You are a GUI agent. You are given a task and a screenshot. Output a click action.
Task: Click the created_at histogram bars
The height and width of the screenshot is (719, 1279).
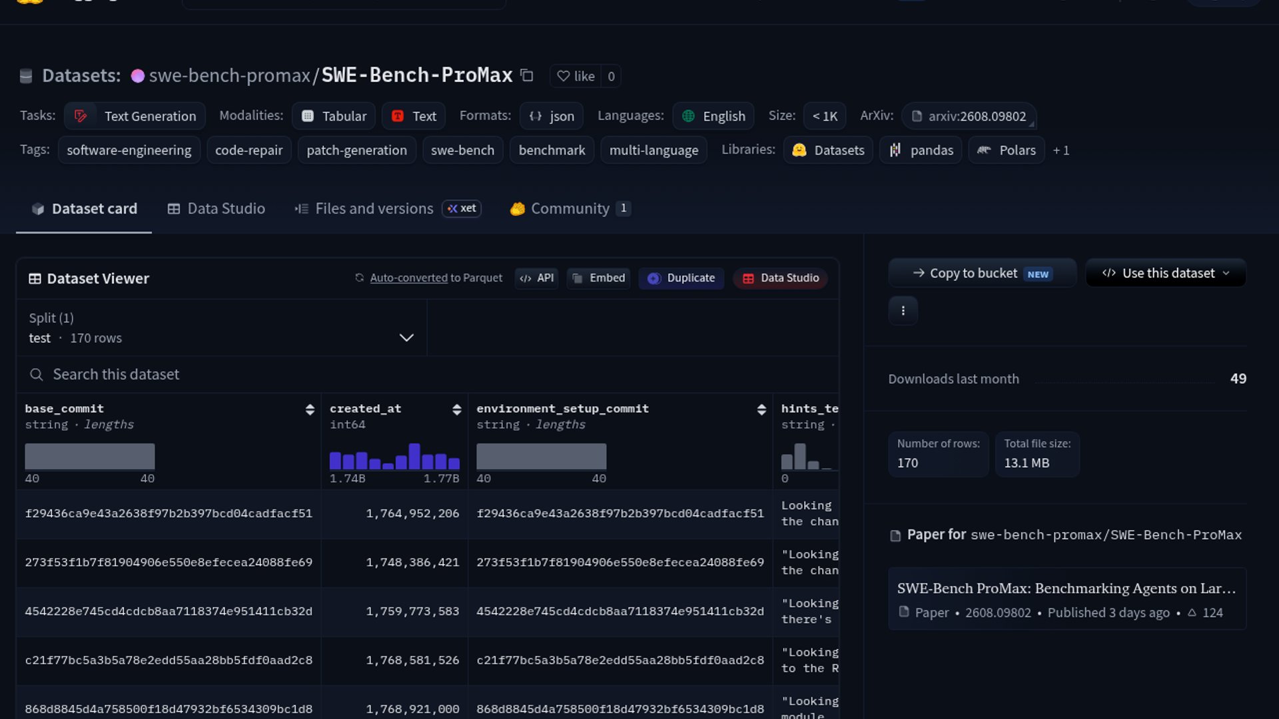pos(394,457)
